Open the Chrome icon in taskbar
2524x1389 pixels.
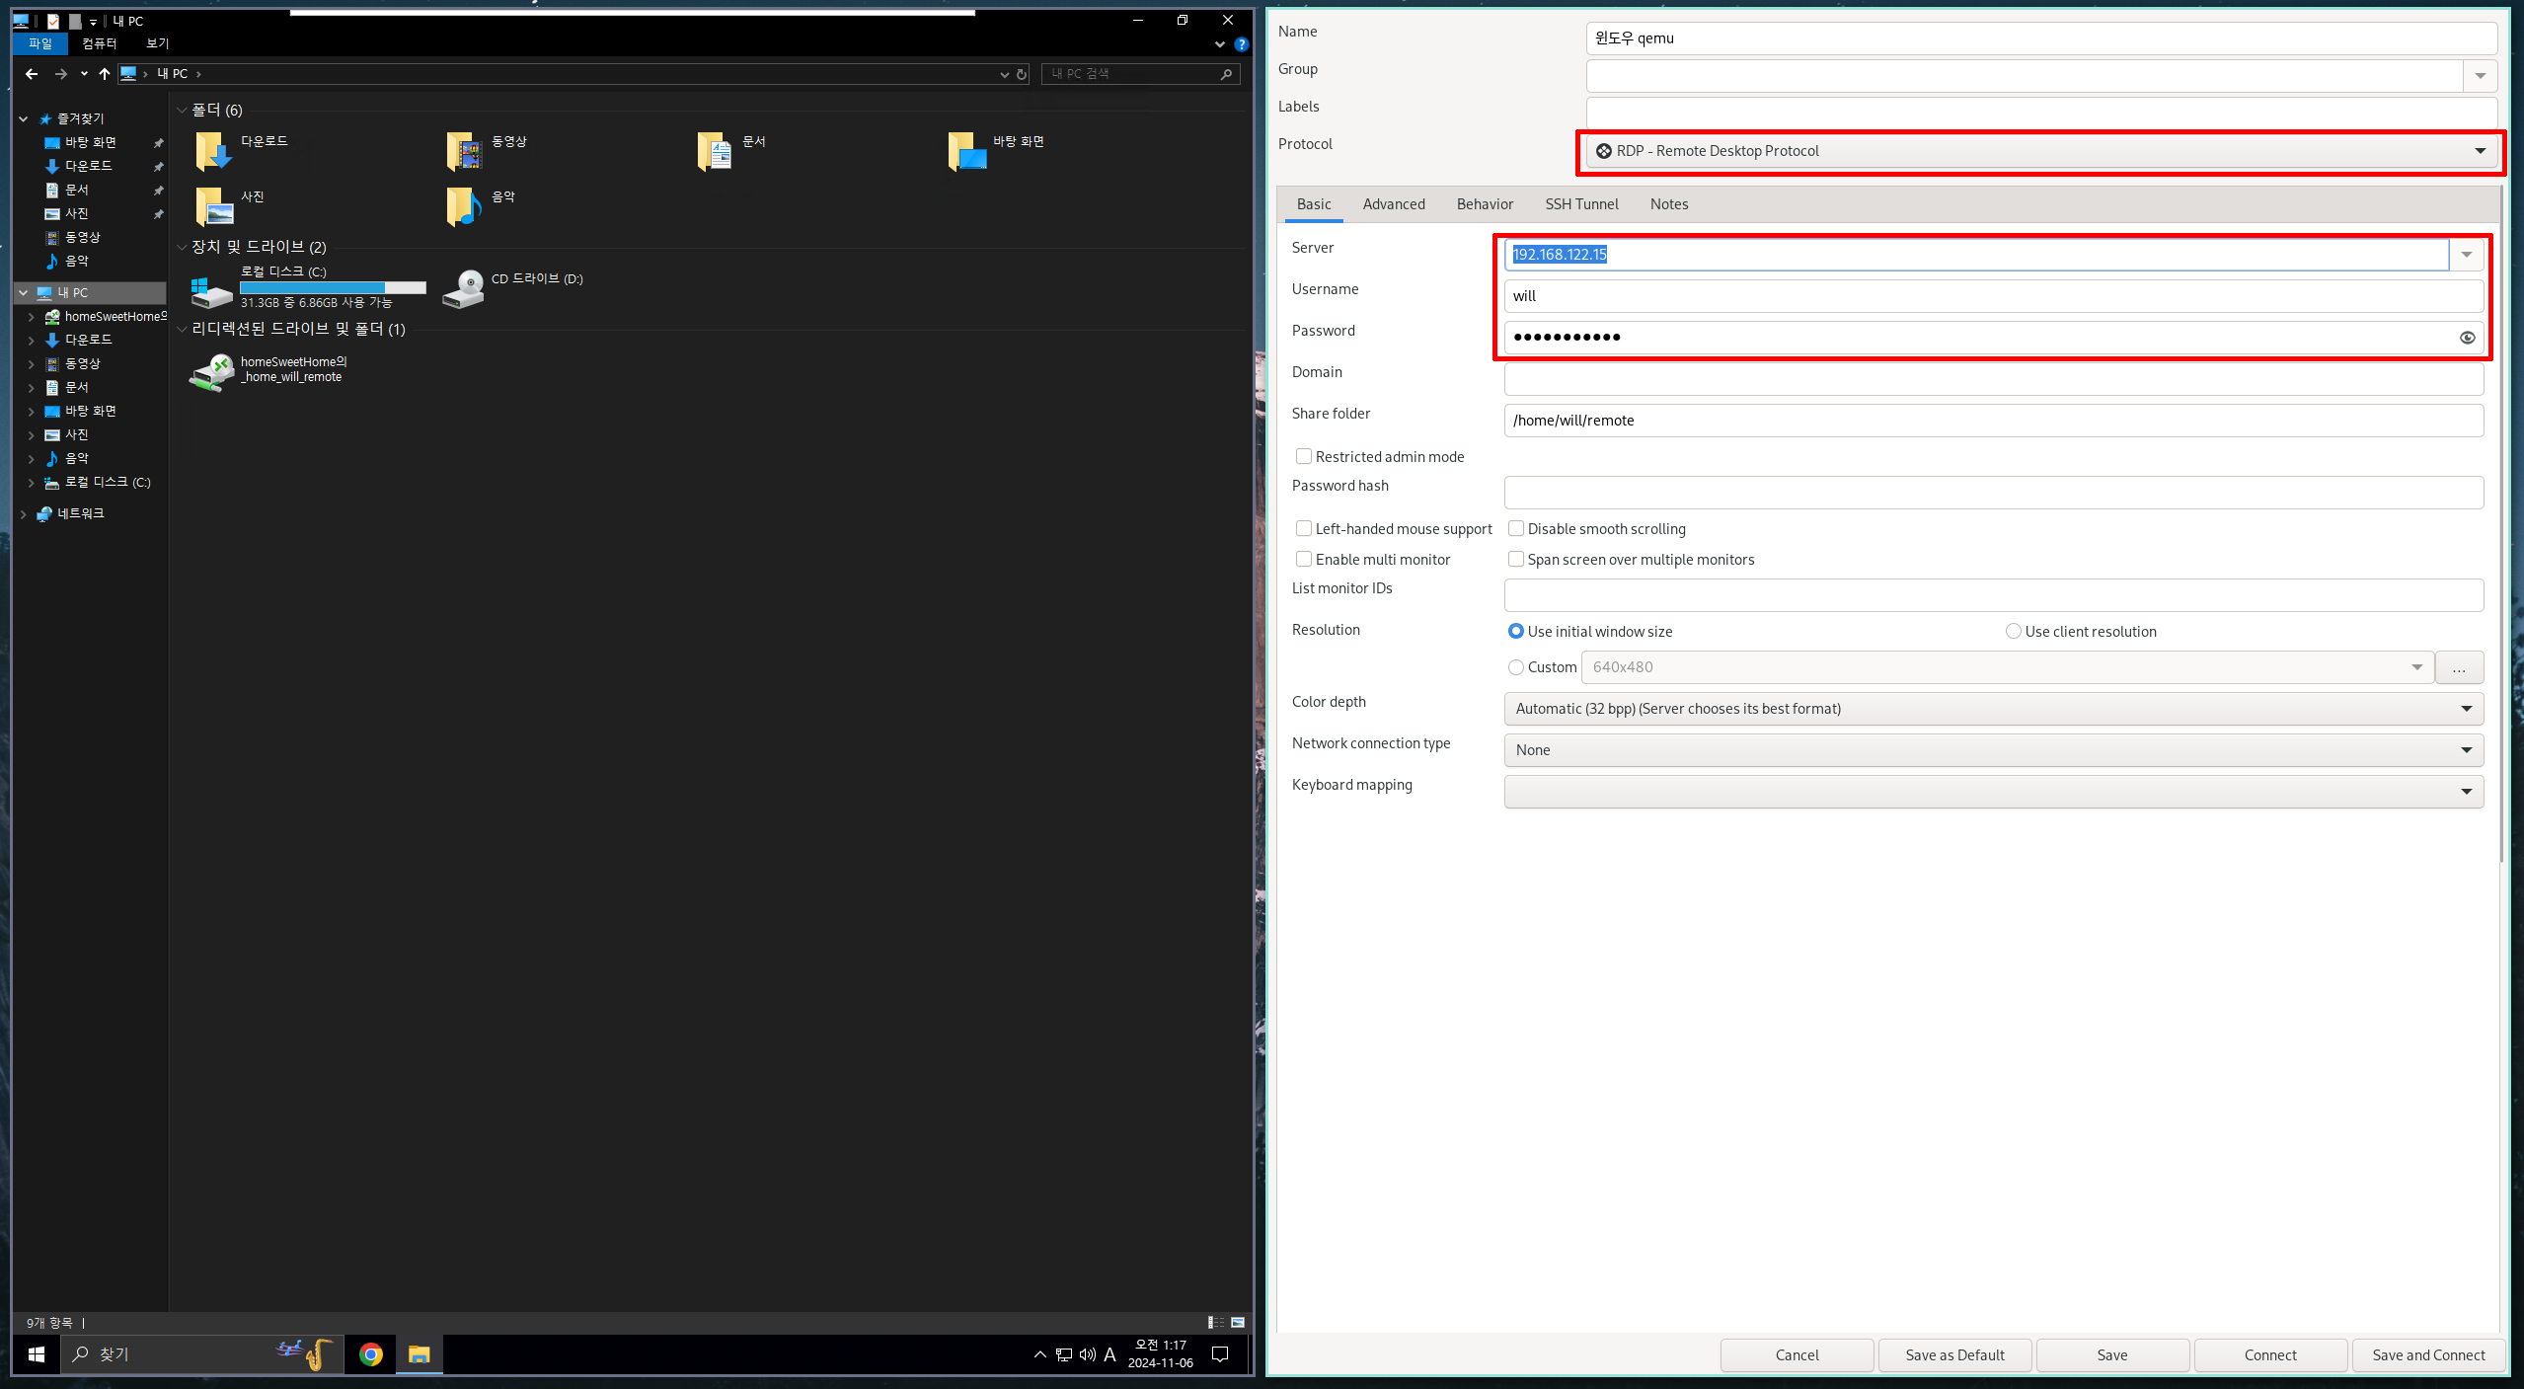coord(371,1354)
